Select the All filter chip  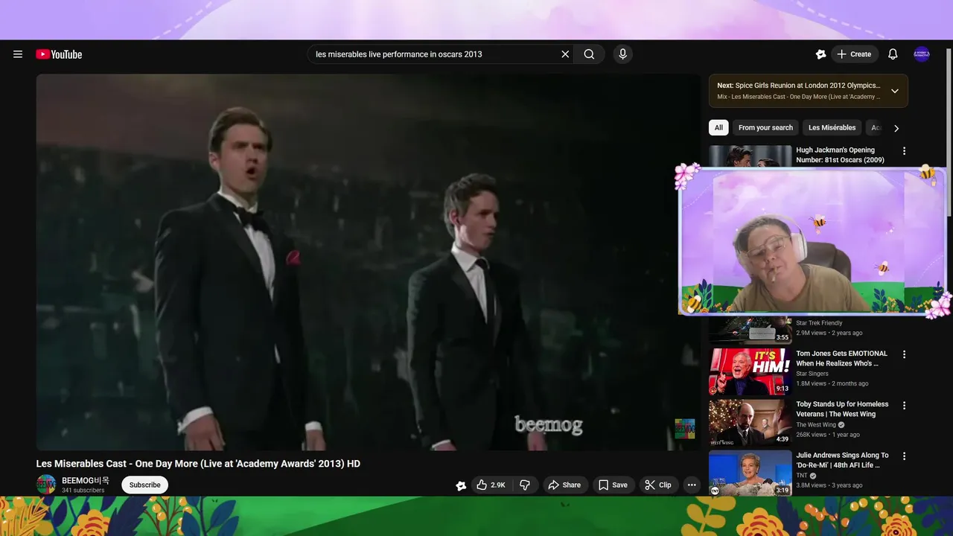tap(718, 128)
